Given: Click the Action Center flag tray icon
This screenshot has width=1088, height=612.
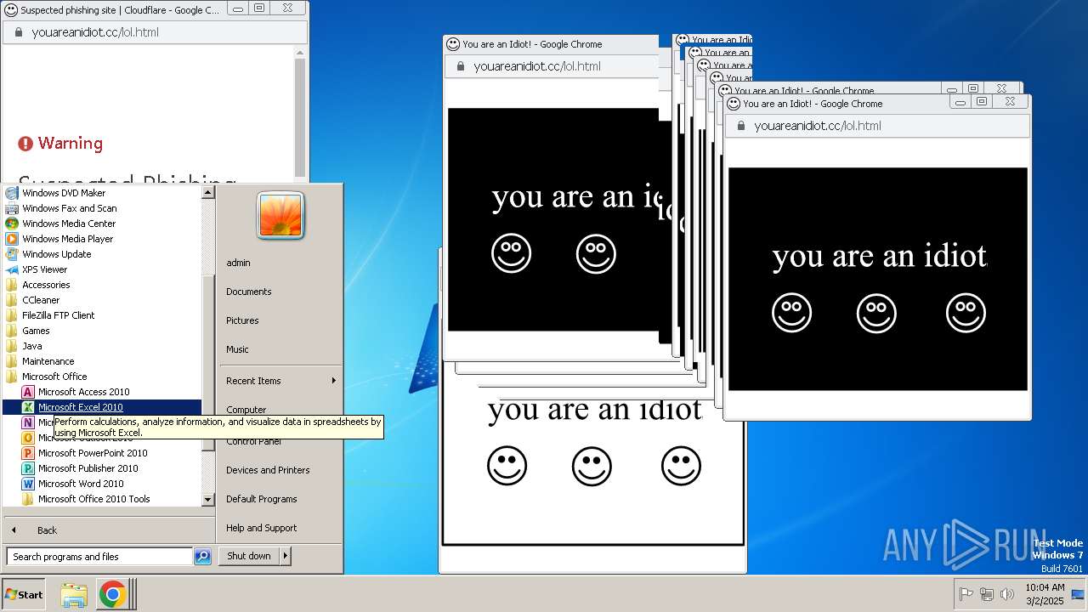Looking at the screenshot, I should pos(966,594).
